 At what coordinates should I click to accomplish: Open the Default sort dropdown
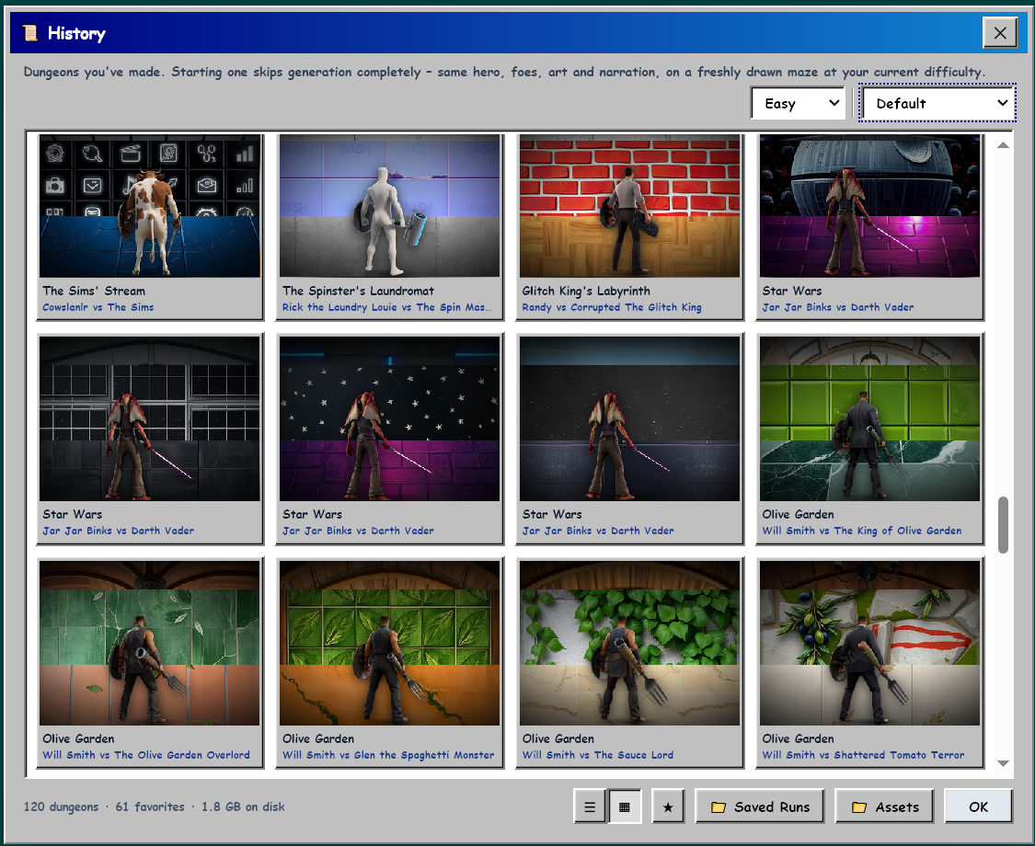(937, 104)
